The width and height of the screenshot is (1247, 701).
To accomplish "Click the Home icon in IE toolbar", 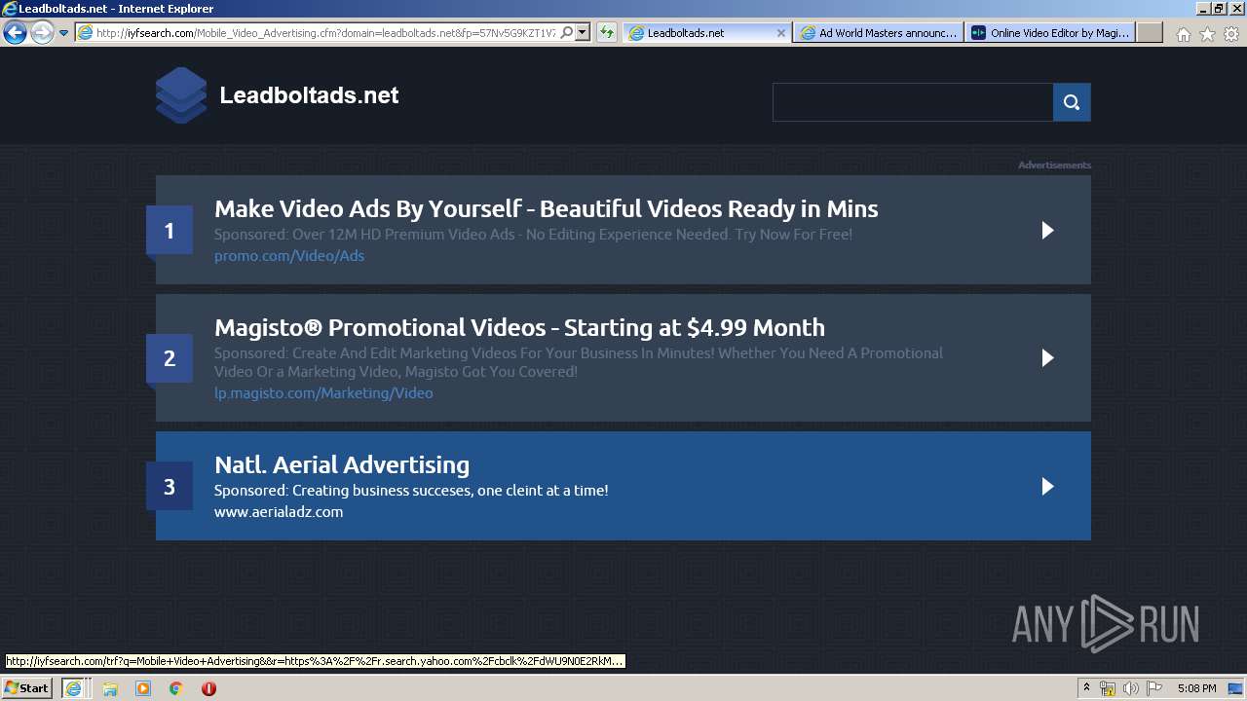I will (x=1183, y=34).
